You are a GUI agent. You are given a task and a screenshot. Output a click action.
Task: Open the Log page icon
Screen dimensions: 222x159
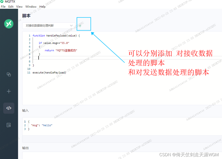[9, 125]
